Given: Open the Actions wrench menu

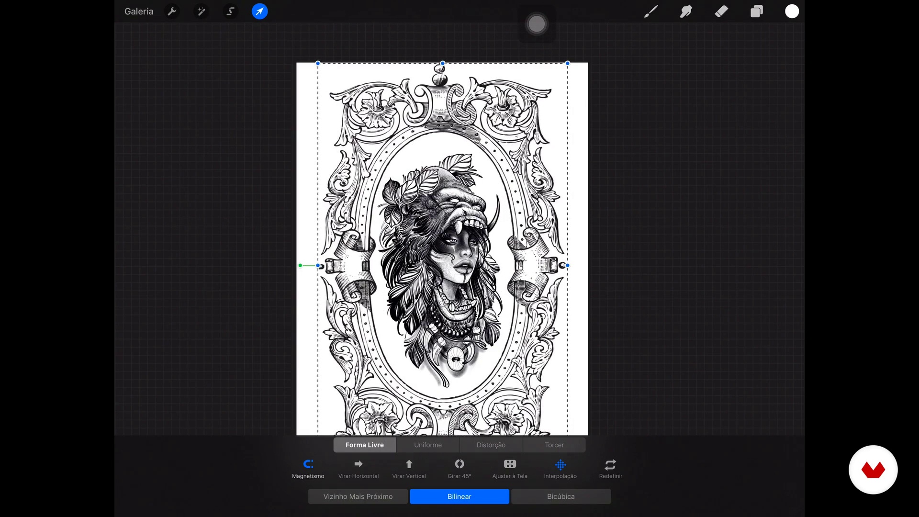Looking at the screenshot, I should click(x=172, y=11).
